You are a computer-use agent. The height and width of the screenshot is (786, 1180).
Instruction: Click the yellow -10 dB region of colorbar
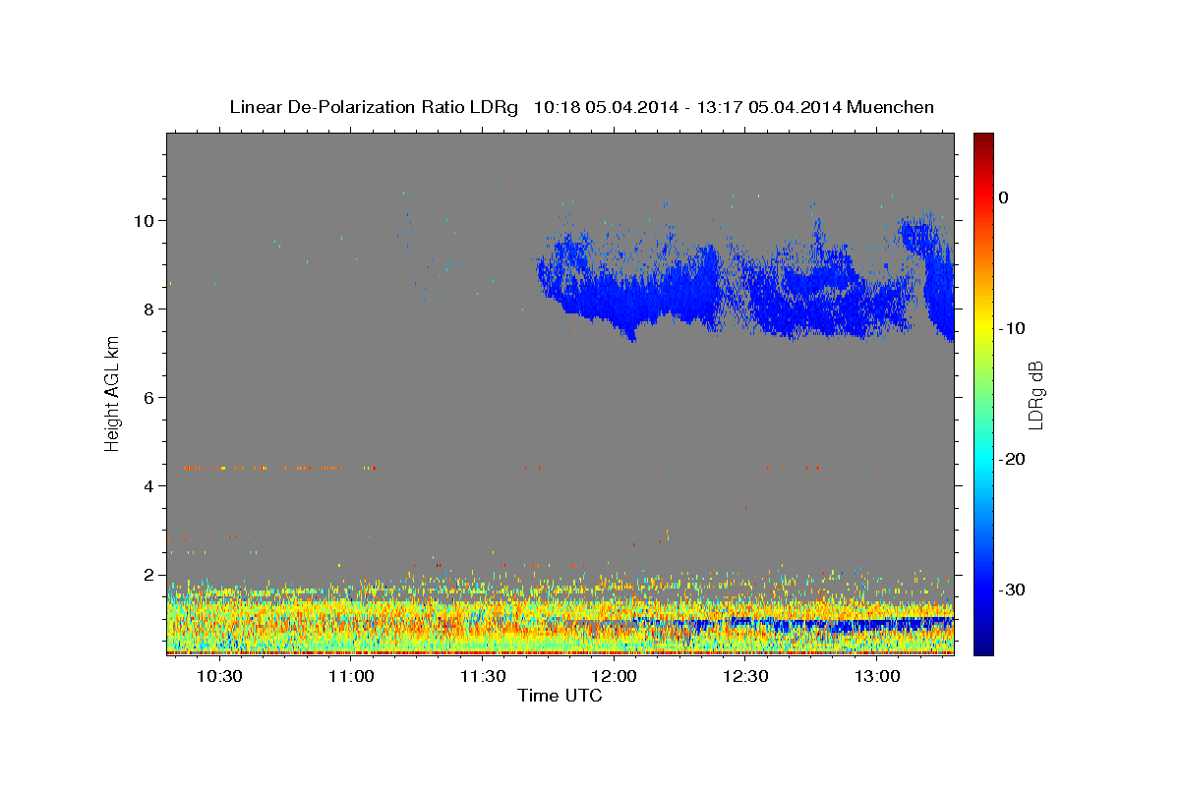(x=983, y=328)
